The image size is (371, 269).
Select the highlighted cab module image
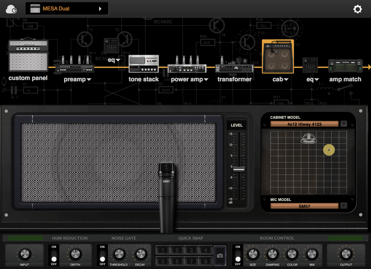(x=278, y=56)
